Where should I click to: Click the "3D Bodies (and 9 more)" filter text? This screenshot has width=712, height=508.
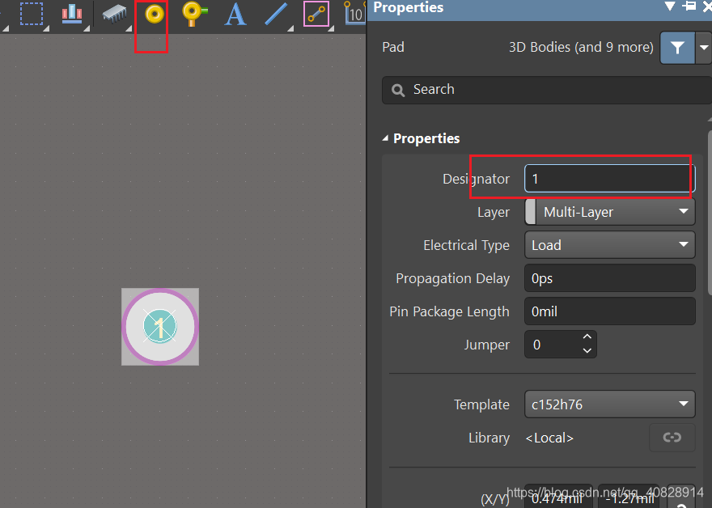coord(581,47)
